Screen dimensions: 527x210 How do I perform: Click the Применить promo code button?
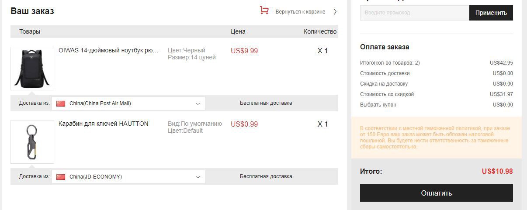tap(491, 13)
